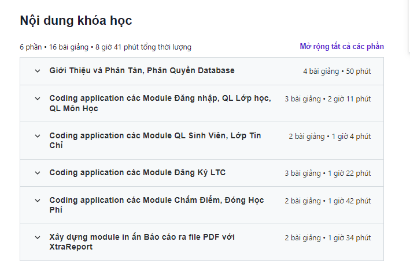
Task: Click '3 bài giảng • 1 giờ 22 phút' label
Action: (x=327, y=173)
